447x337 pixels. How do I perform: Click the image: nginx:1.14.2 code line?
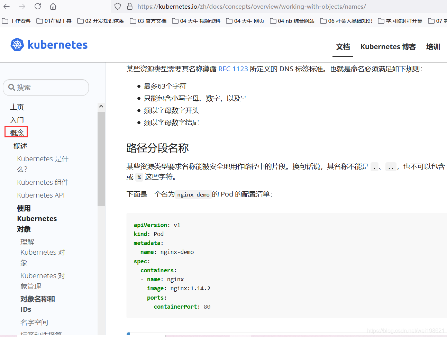pos(179,288)
